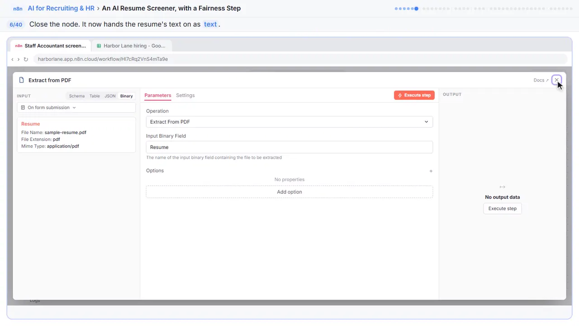The height and width of the screenshot is (326, 579).
Task: Select the Binary input view
Action: tap(127, 96)
